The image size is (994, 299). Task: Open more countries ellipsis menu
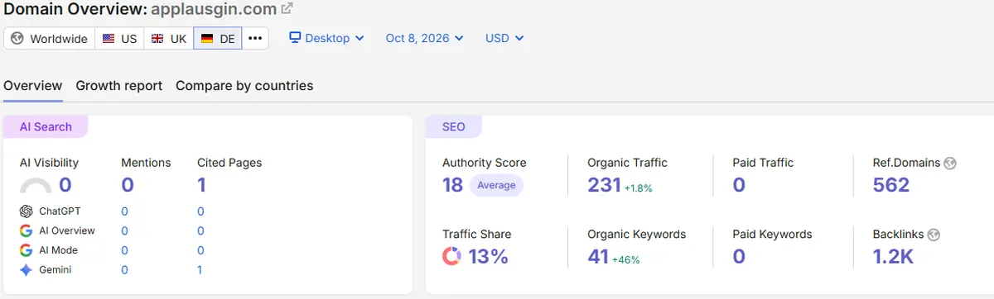(255, 39)
